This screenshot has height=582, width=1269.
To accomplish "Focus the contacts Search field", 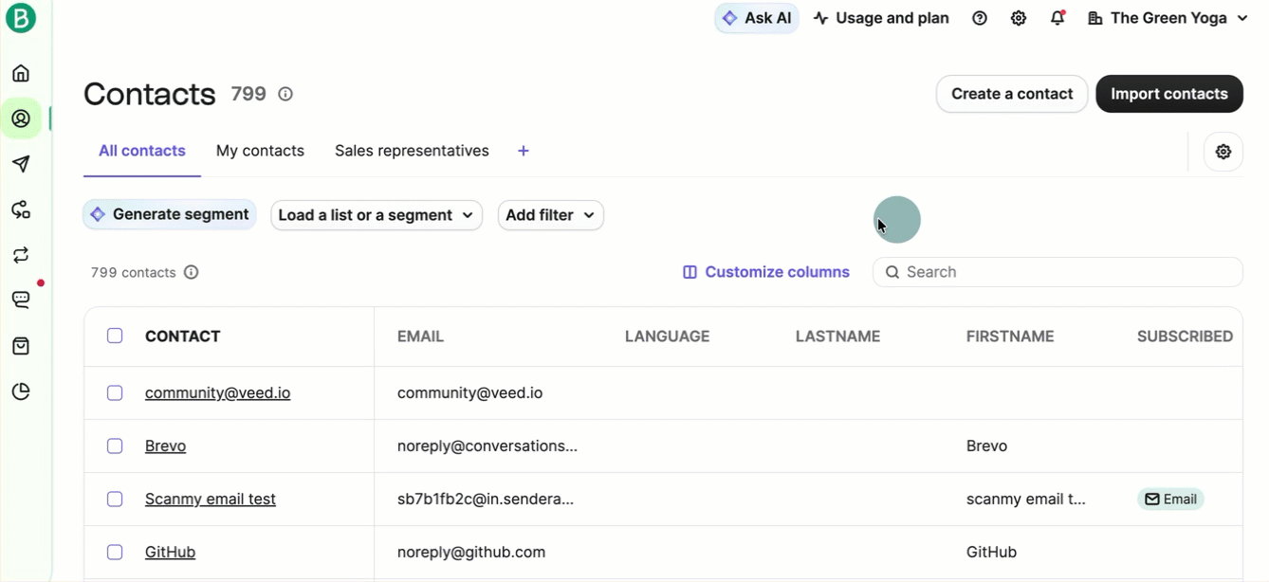I will [x=1057, y=272].
